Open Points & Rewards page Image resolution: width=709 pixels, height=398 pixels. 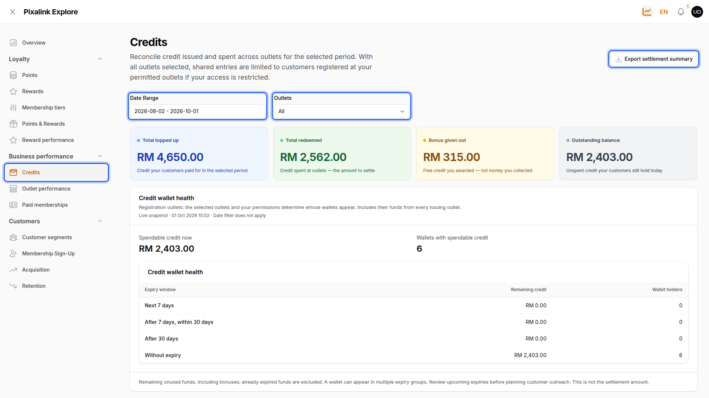(56, 124)
